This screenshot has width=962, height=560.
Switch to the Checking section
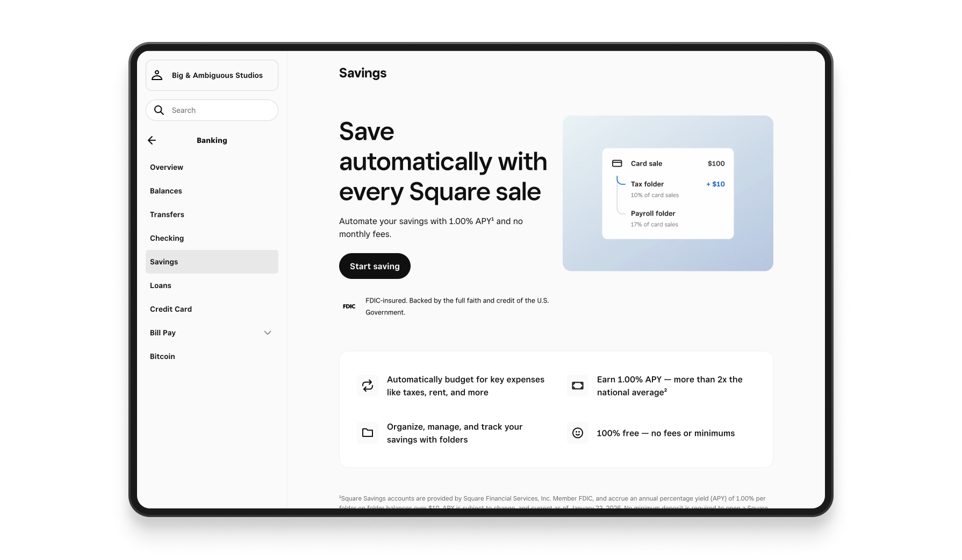(x=167, y=238)
